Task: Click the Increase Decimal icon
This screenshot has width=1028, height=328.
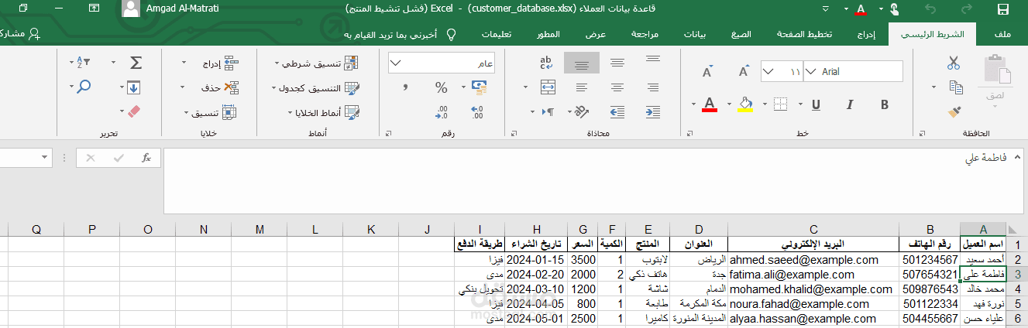Action: coord(476,112)
